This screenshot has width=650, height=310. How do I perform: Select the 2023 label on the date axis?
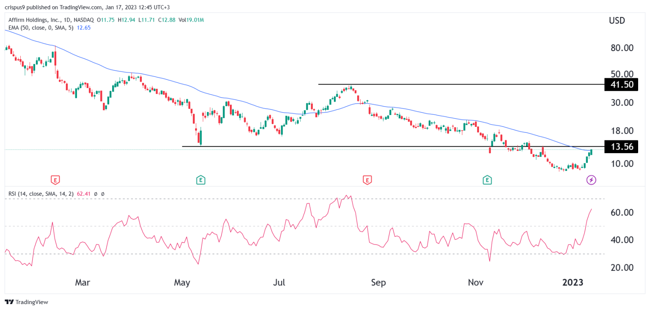coord(573,282)
